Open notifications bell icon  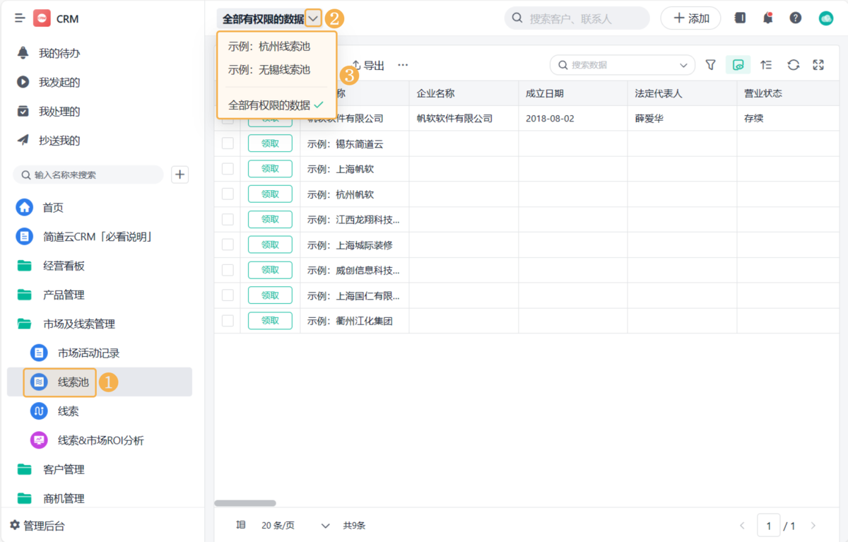click(x=767, y=18)
